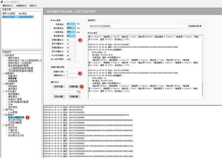222x158 pixels.
Task: Select the PING tree item
Action: 10,104
